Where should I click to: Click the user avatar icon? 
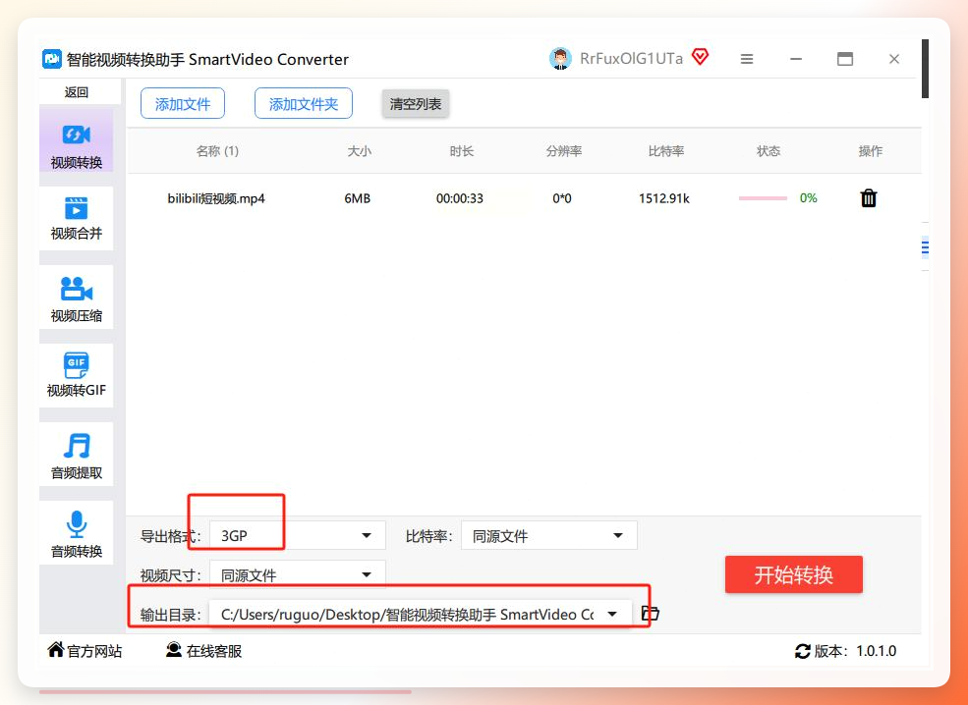pyautogui.click(x=560, y=59)
